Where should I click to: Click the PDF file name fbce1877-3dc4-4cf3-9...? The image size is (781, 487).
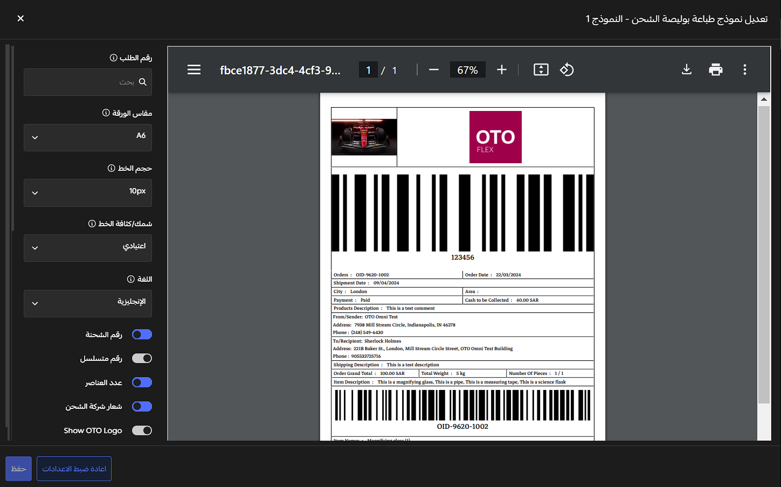click(280, 70)
